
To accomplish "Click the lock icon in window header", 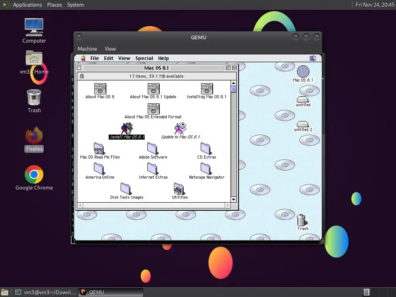I will 82,76.
